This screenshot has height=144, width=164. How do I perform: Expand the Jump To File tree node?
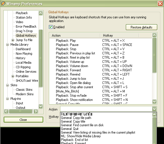point(13,40)
